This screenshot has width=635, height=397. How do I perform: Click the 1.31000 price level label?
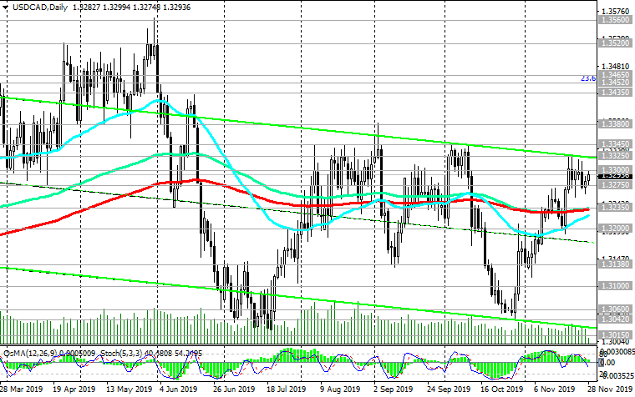tap(615, 286)
